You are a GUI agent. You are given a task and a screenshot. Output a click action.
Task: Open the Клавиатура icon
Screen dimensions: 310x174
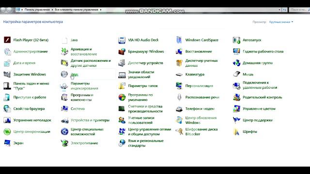(179, 74)
